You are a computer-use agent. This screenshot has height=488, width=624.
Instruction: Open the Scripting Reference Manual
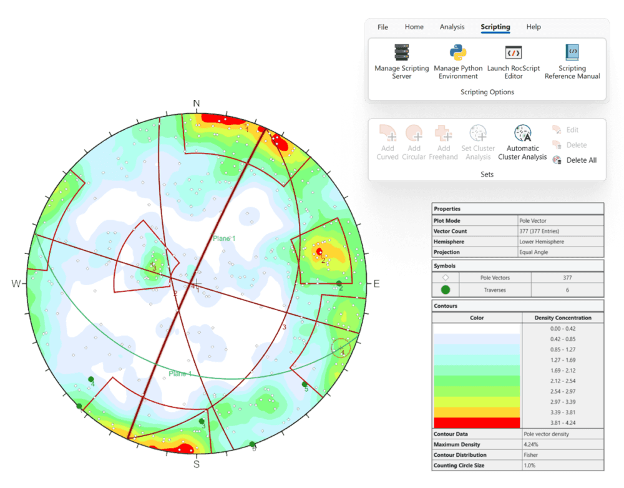pos(572,62)
